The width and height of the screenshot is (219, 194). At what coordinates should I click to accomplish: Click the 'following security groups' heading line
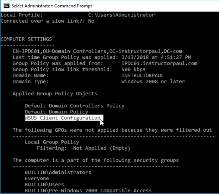click(96, 160)
